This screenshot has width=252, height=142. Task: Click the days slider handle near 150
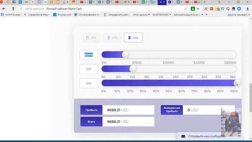click(133, 69)
